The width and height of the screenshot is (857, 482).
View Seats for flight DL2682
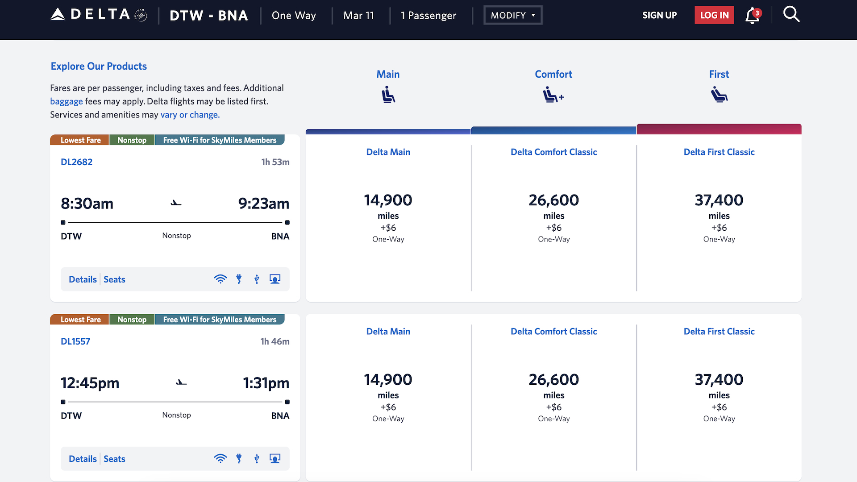coord(114,279)
